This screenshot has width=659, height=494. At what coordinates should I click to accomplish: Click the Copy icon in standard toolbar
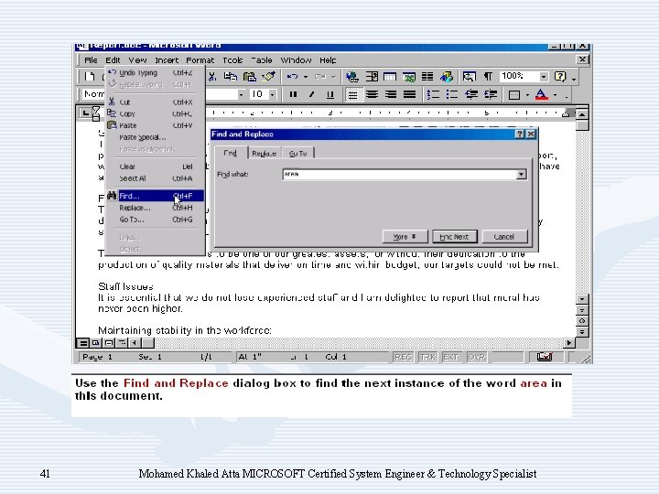[x=231, y=77]
